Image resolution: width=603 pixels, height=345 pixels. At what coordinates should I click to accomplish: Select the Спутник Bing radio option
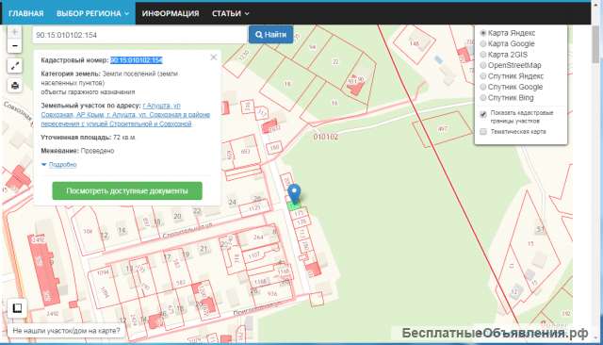(x=483, y=98)
